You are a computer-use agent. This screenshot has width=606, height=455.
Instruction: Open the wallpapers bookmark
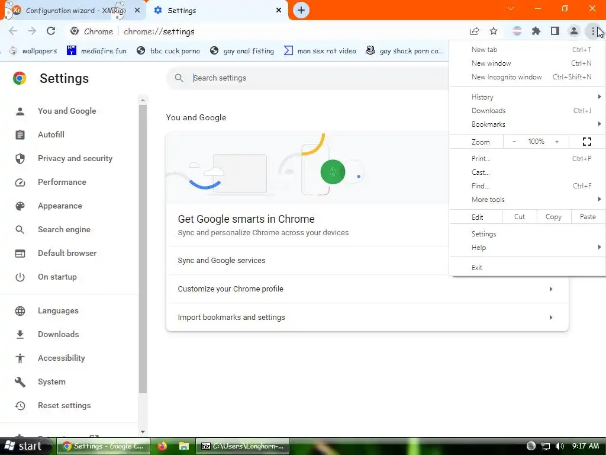click(33, 51)
